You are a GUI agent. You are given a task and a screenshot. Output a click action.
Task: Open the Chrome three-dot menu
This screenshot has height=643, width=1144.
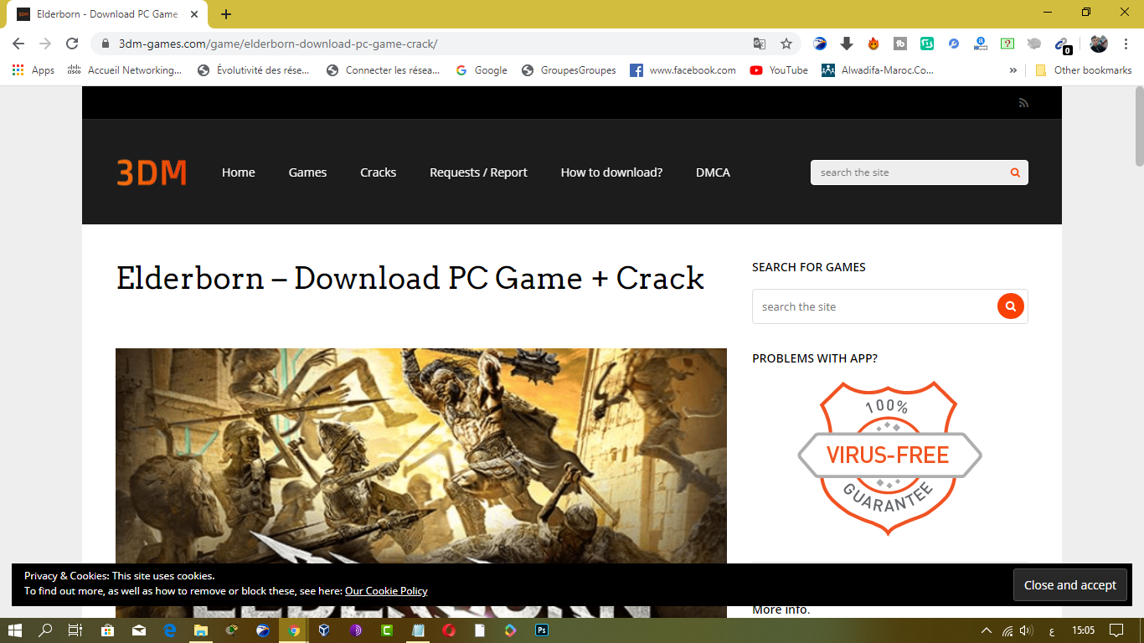(1126, 44)
